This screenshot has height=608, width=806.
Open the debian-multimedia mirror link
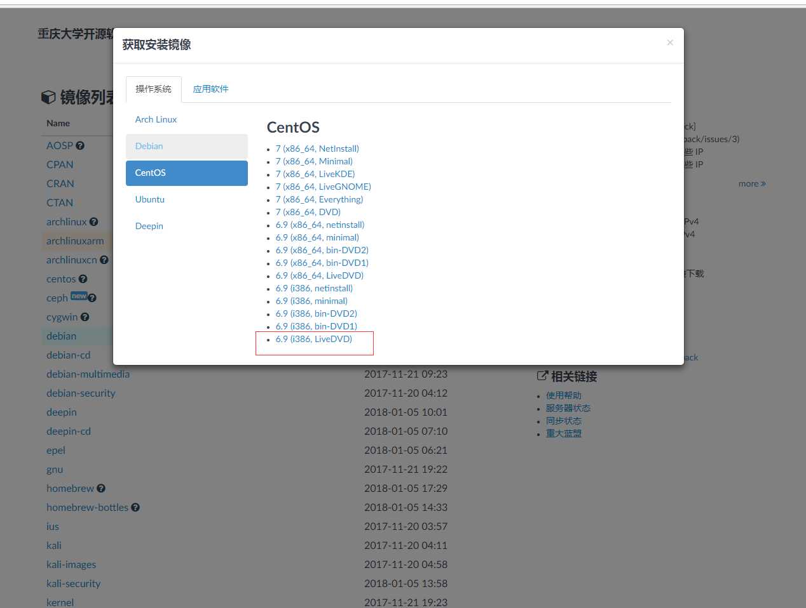point(88,374)
